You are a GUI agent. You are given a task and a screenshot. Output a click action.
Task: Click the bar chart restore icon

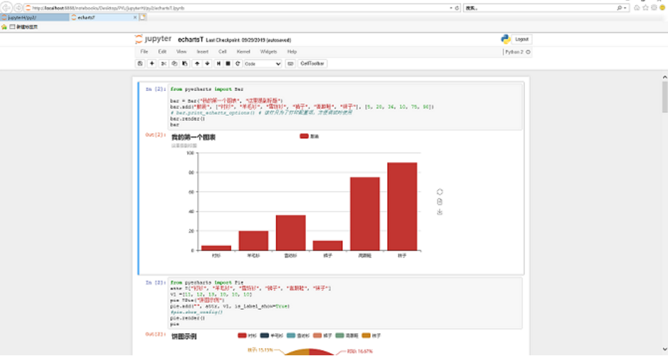point(440,192)
